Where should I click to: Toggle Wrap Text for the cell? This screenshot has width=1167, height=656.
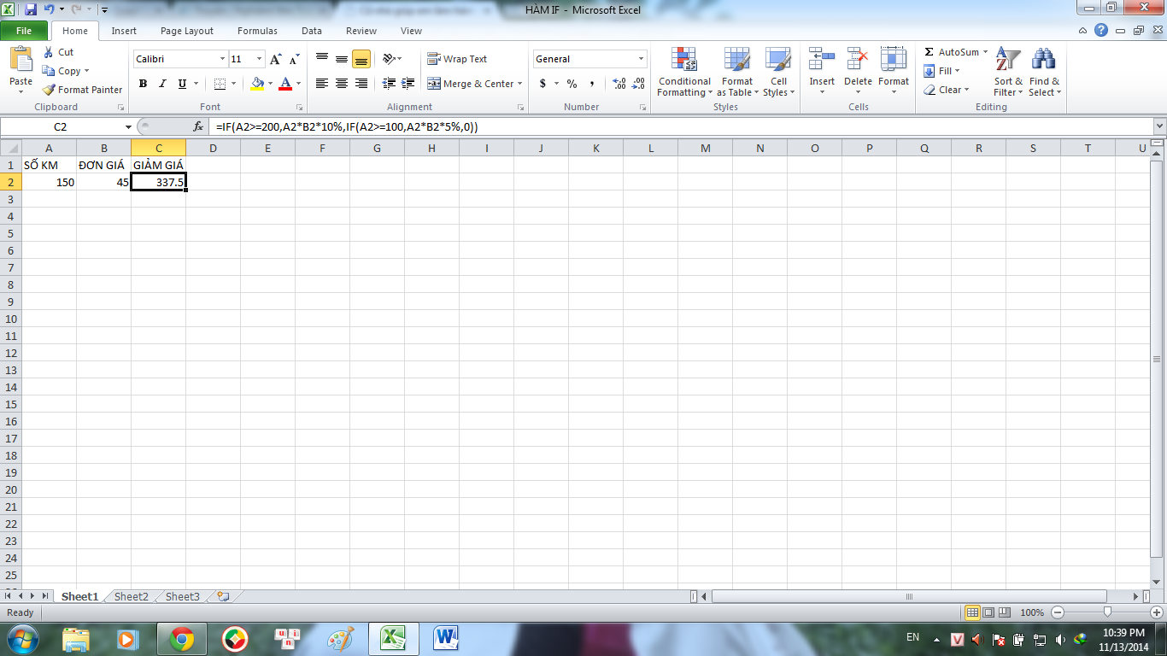tap(457, 59)
